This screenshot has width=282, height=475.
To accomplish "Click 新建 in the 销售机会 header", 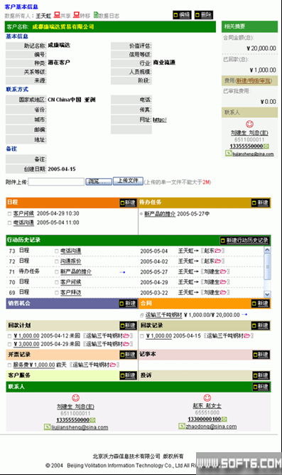I will 128,303.
